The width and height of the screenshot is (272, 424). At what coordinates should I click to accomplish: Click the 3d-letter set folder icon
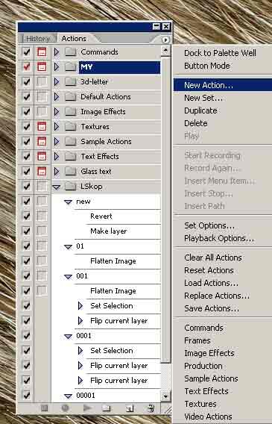71,81
